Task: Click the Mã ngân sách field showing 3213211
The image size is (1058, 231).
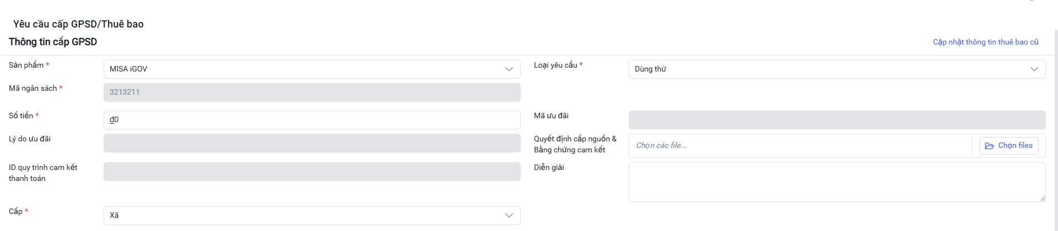Action: pyautogui.click(x=312, y=92)
